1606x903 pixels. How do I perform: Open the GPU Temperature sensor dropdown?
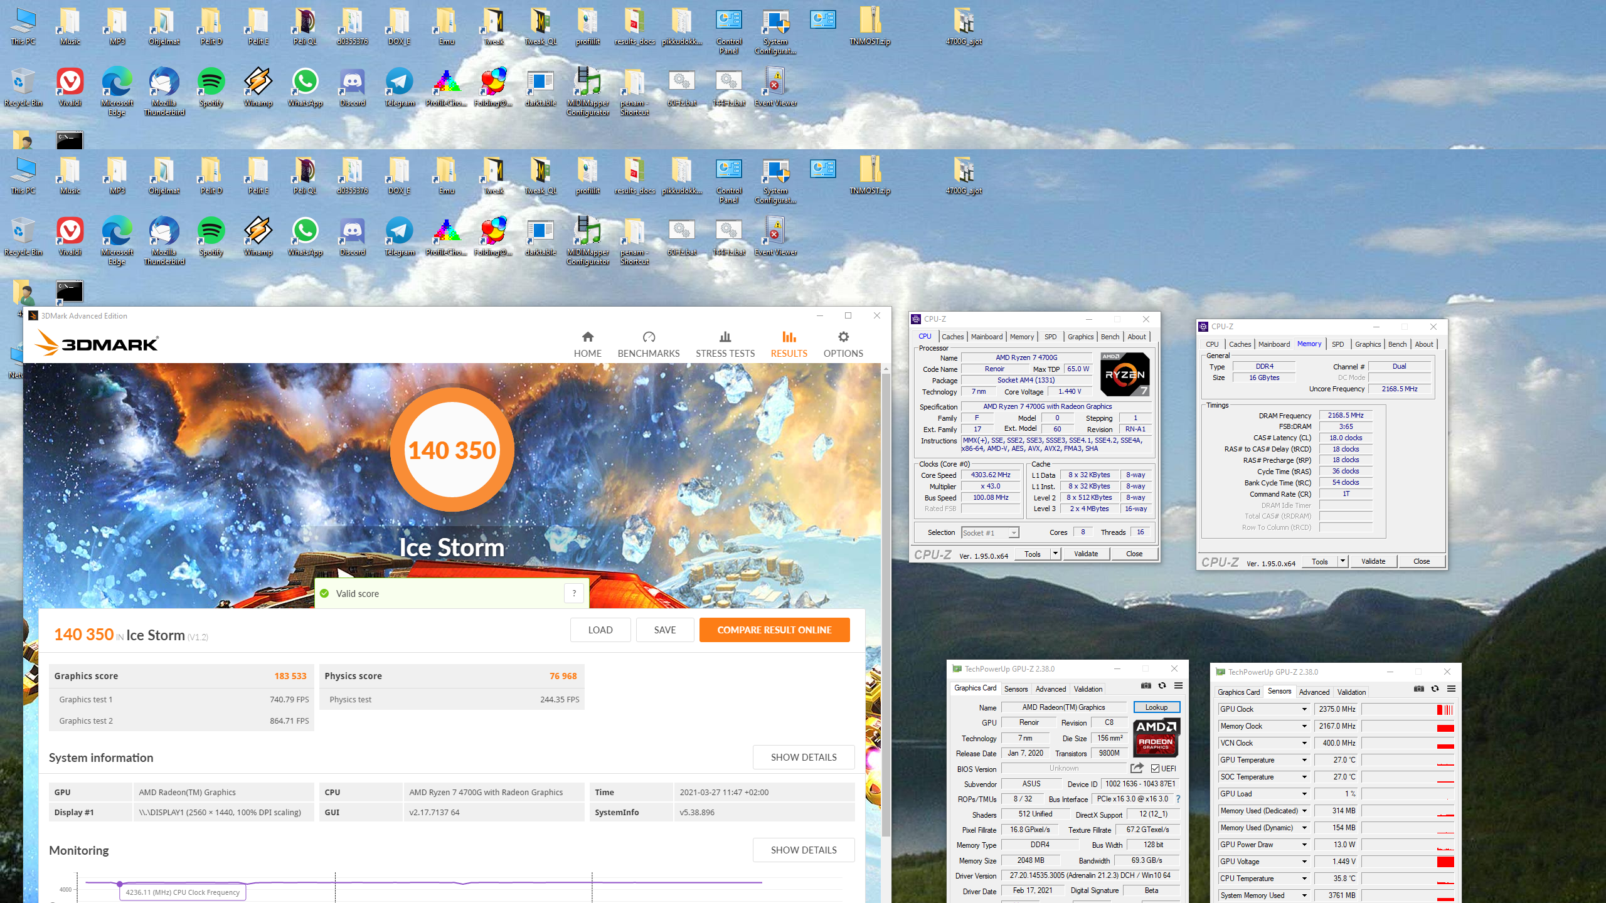tap(1304, 760)
